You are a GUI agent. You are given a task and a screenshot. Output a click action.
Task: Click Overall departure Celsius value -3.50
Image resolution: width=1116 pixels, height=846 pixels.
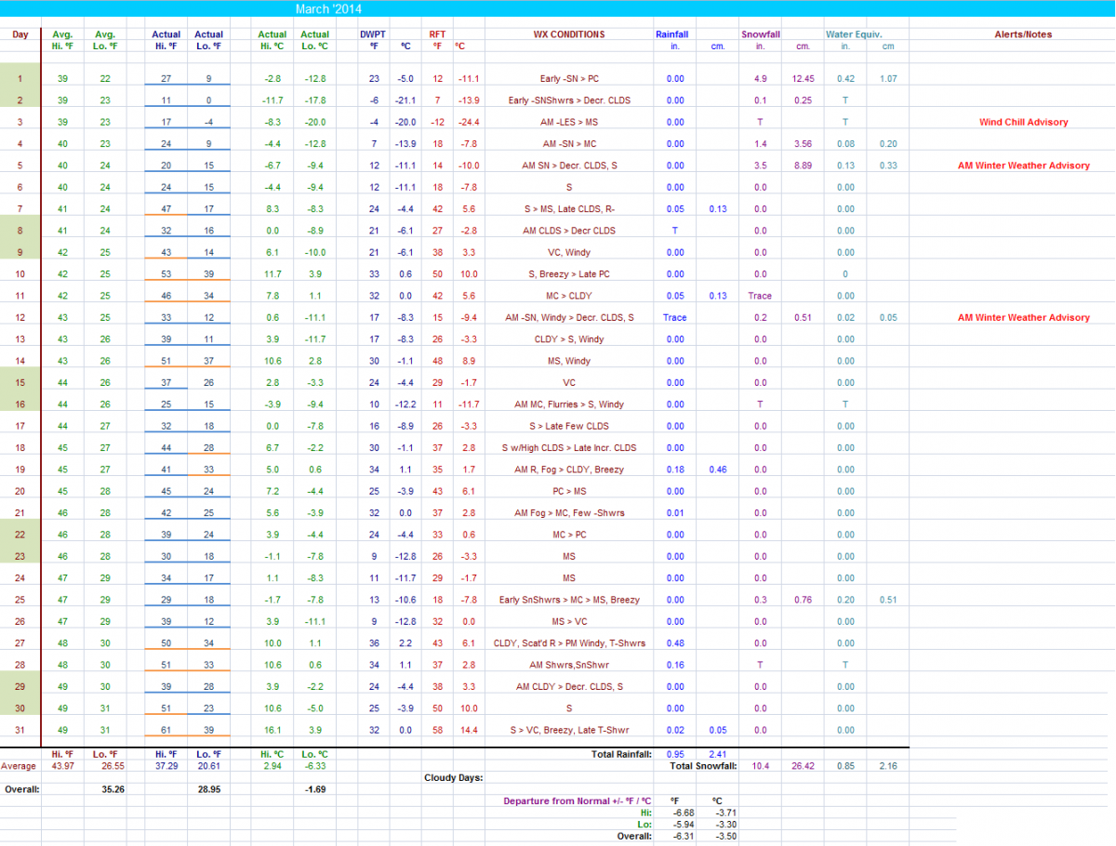coord(724,836)
